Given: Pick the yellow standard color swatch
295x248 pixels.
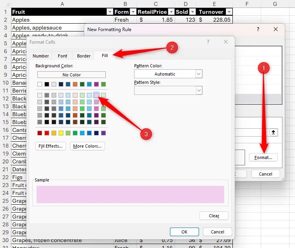Looking at the screenshot, I should coord(61,133).
